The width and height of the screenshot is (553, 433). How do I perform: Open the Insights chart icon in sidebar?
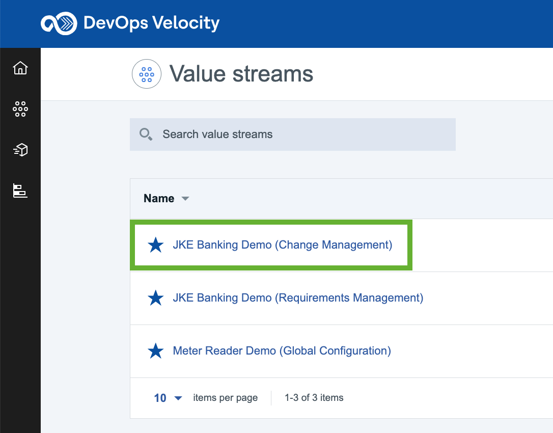pos(20,191)
